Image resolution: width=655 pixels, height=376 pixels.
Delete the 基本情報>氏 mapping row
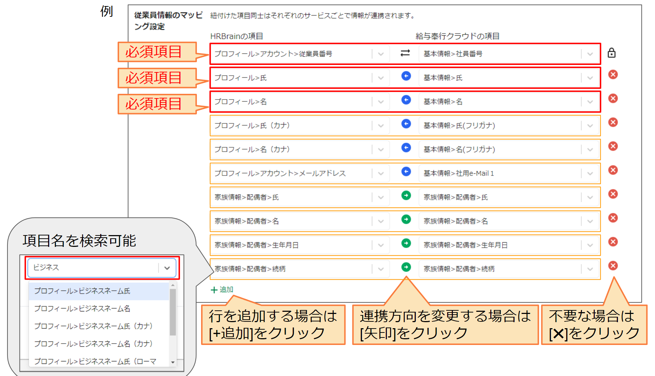613,75
